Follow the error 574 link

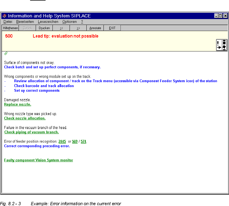point(83,142)
